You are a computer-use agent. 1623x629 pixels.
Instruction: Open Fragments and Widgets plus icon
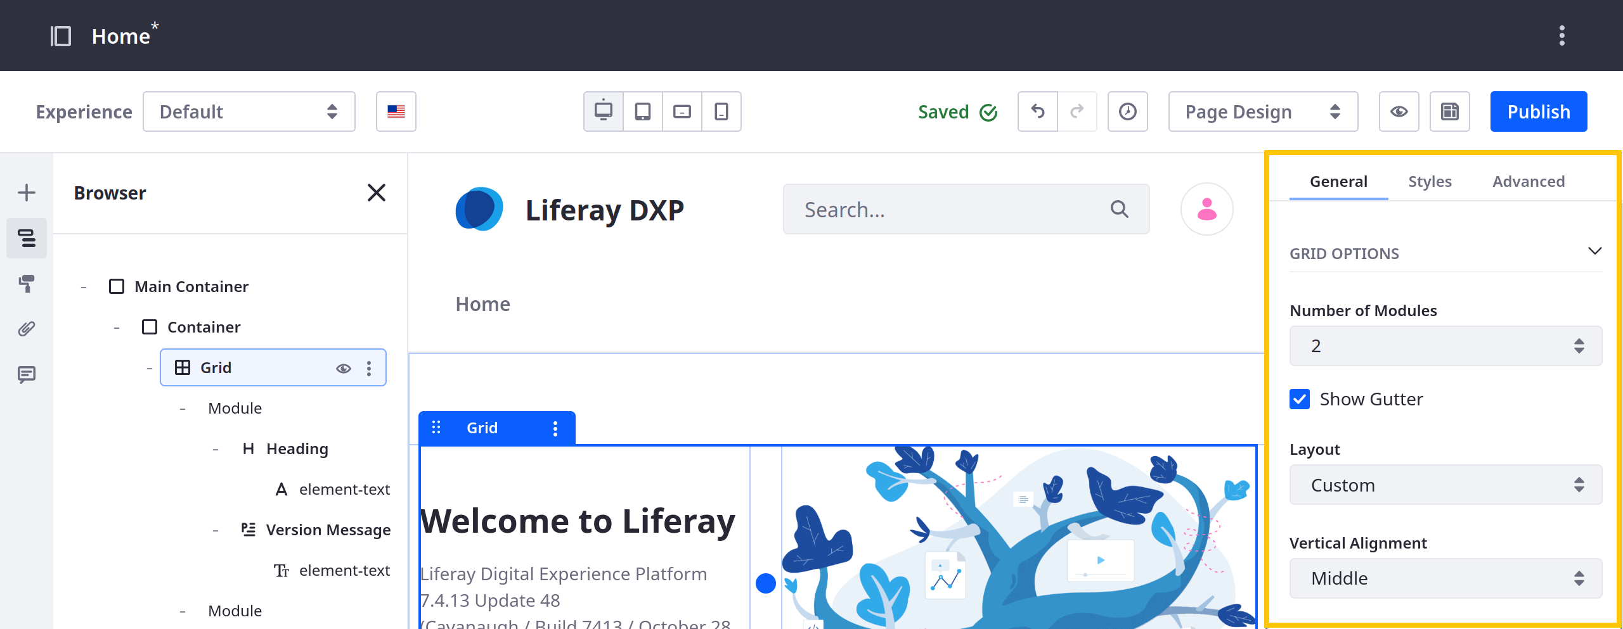pos(27,193)
